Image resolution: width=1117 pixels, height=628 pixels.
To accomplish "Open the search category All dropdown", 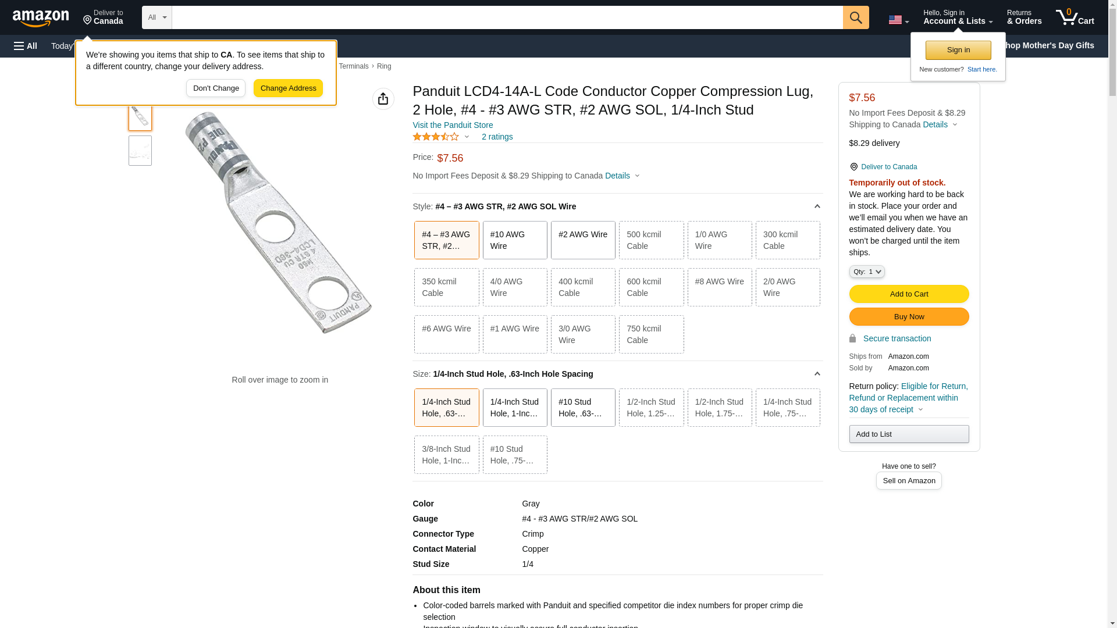I will (x=156, y=17).
